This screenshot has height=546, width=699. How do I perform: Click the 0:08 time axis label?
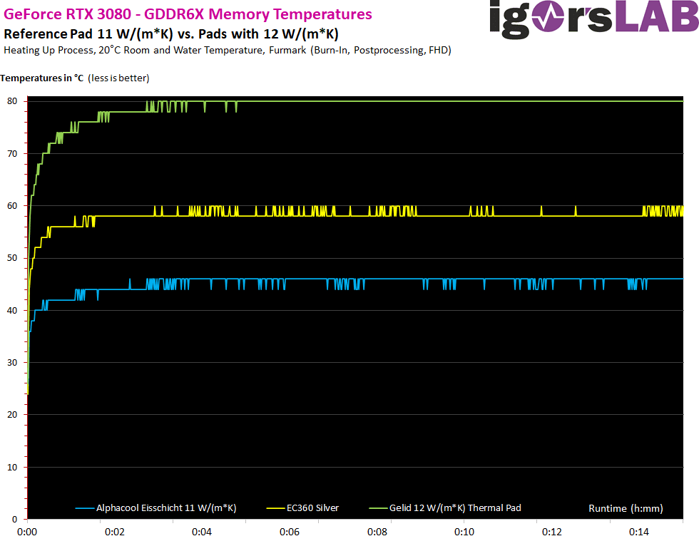click(x=377, y=532)
